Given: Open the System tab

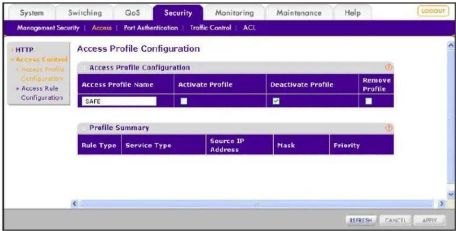Looking at the screenshot, I should [x=32, y=13].
